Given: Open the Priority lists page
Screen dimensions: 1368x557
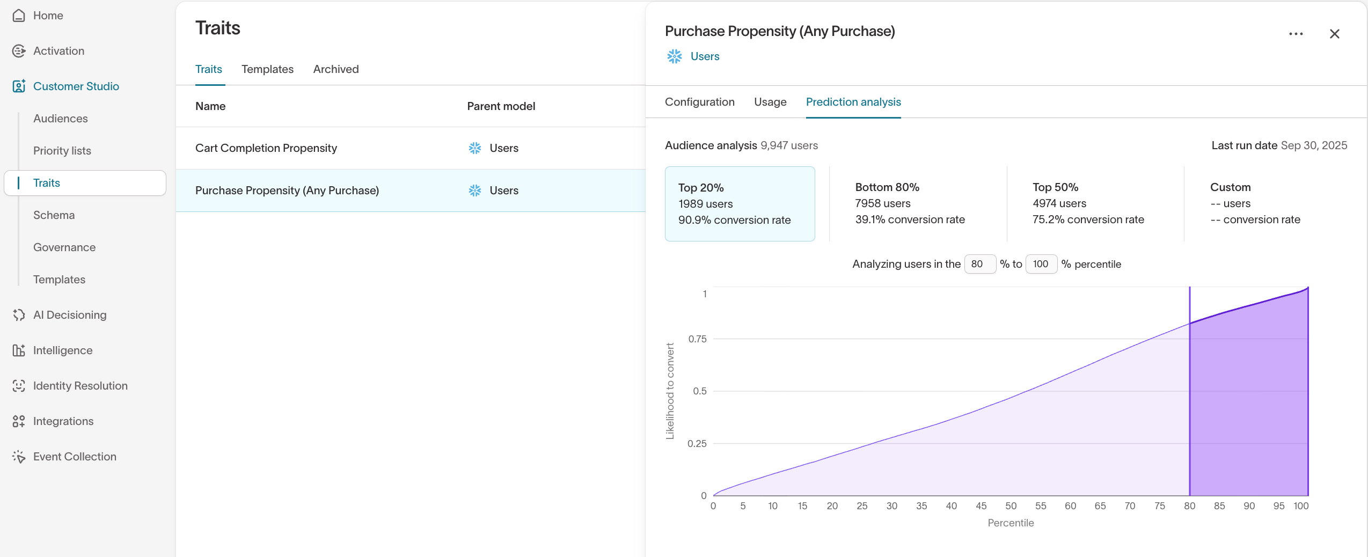Looking at the screenshot, I should [62, 151].
